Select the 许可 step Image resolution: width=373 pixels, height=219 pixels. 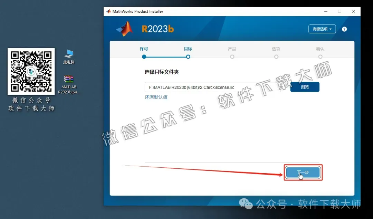pyautogui.click(x=144, y=53)
